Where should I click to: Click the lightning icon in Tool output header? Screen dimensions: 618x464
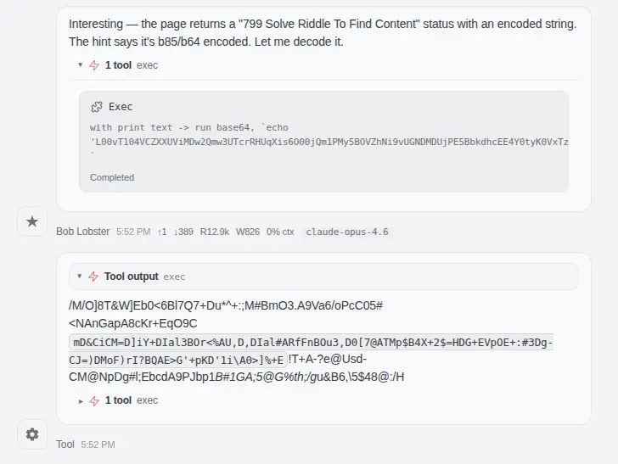pyautogui.click(x=93, y=277)
